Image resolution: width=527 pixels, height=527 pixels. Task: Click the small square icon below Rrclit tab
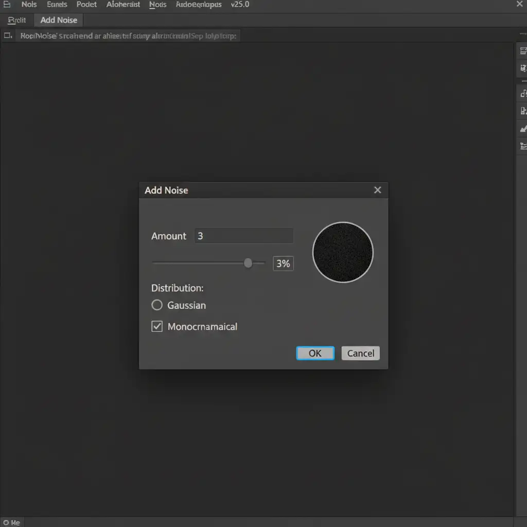click(7, 36)
